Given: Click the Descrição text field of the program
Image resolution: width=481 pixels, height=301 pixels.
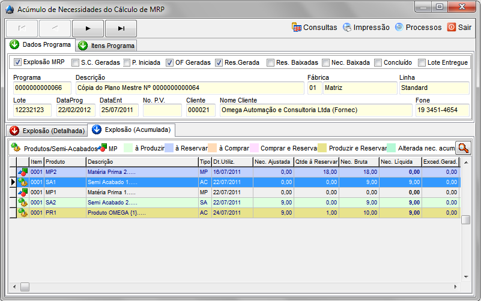Looking at the screenshot, I should click(x=189, y=88).
